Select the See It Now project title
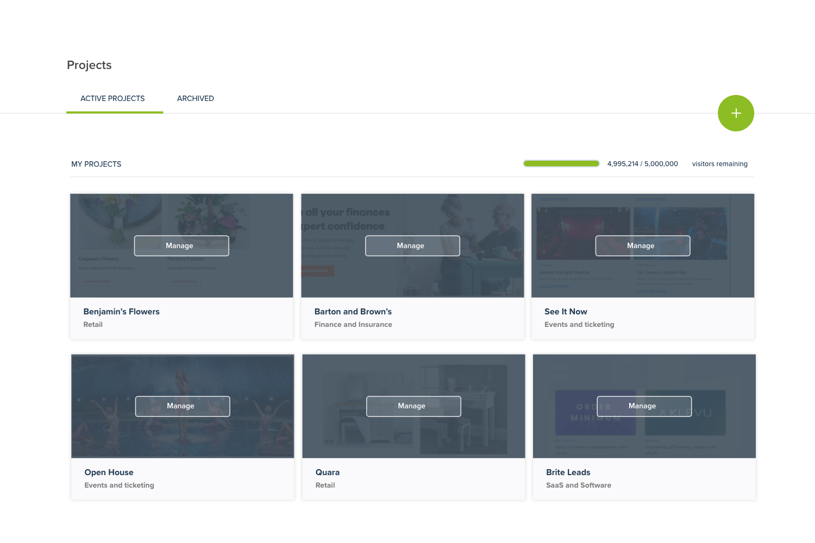 [x=566, y=312]
